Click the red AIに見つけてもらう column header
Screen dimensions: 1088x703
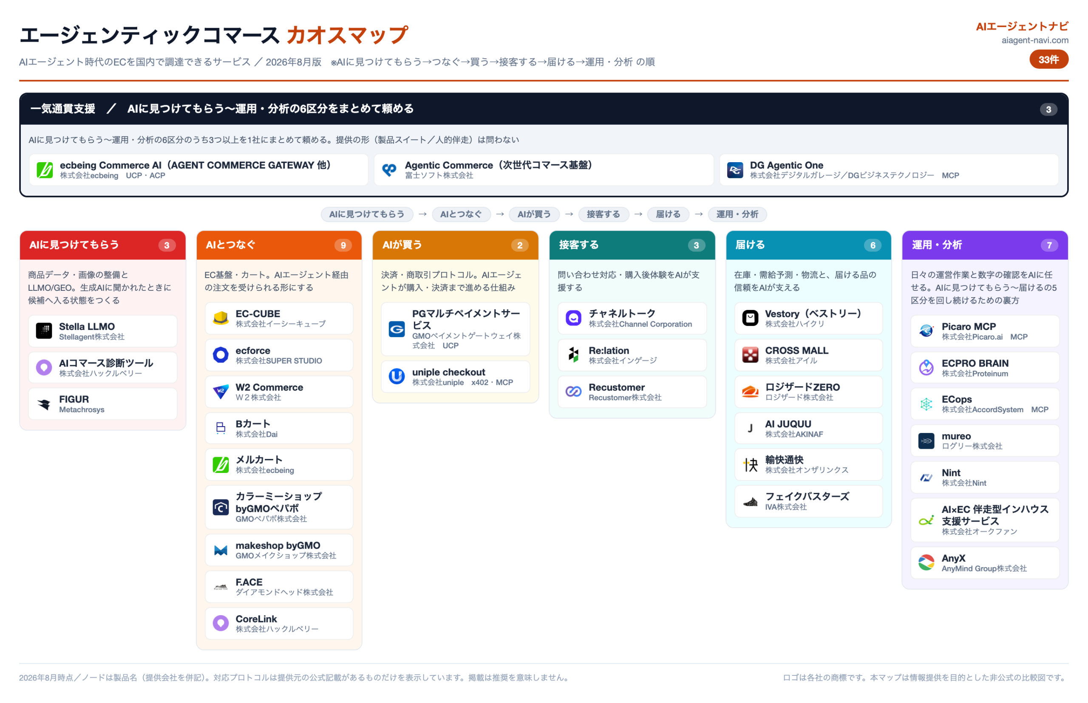click(x=103, y=245)
